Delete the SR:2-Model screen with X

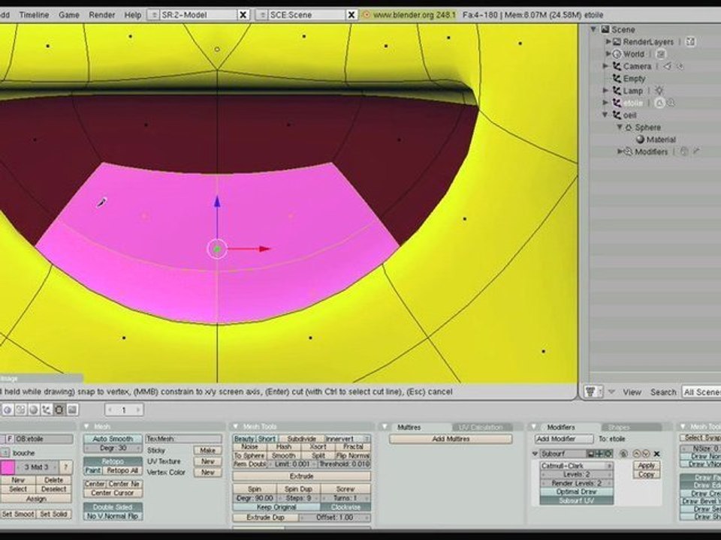(243, 15)
